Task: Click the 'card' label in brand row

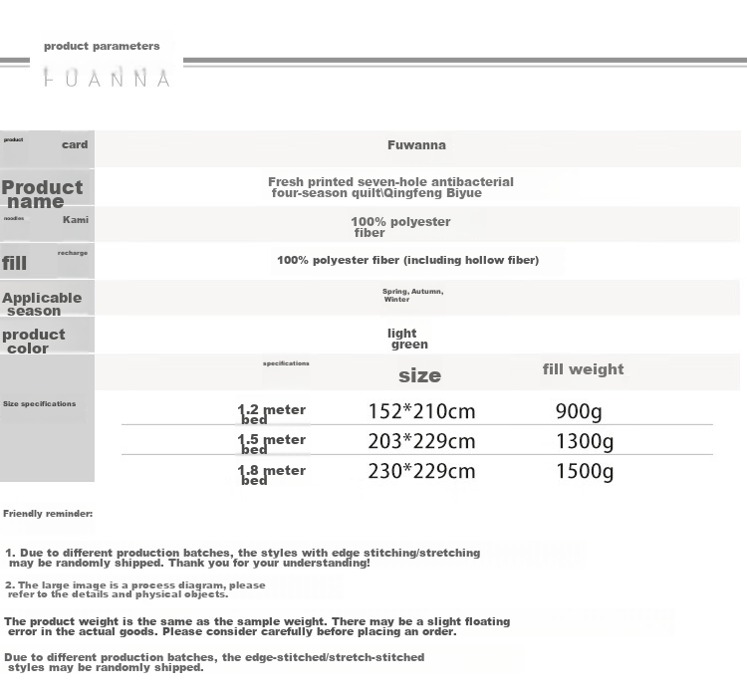Action: tap(75, 144)
